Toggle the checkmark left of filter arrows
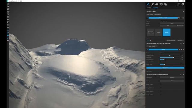192x108 pixels. (147, 40)
